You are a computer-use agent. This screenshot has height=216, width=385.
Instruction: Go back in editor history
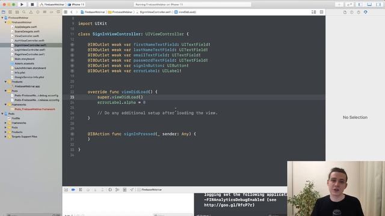[72, 12]
